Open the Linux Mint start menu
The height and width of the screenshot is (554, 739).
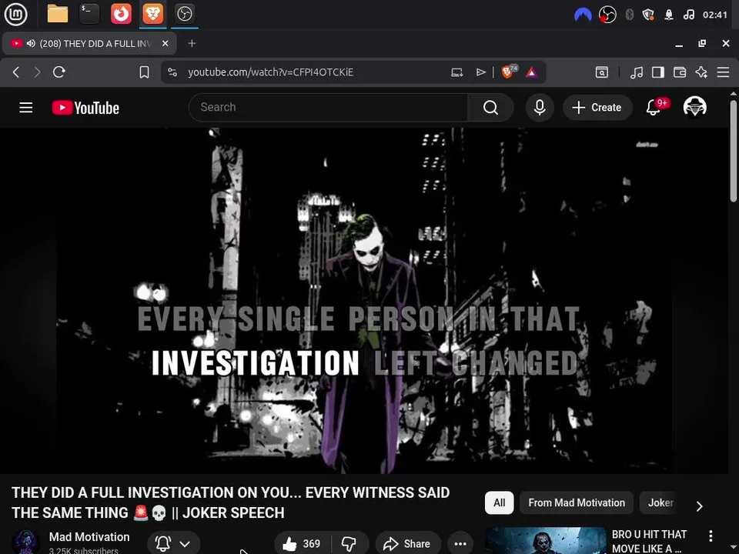click(15, 14)
